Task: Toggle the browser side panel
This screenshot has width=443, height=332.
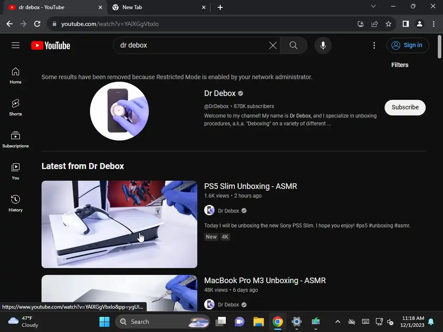Action: (x=406, y=24)
